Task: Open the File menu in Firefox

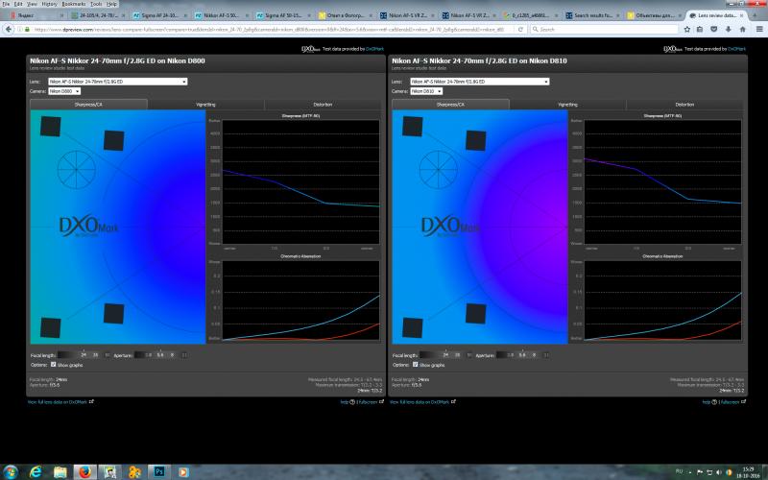Action: (x=6, y=4)
